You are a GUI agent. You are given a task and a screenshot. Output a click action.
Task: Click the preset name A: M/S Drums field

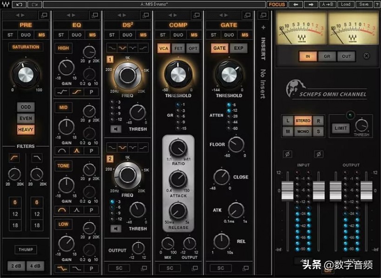(154, 4)
